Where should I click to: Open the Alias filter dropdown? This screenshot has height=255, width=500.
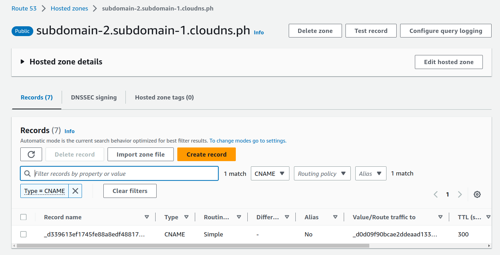371,173
